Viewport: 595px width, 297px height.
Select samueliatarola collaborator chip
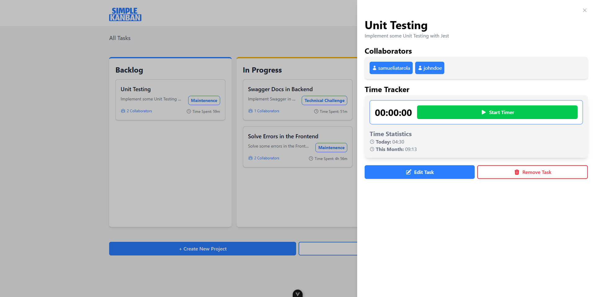391,68
